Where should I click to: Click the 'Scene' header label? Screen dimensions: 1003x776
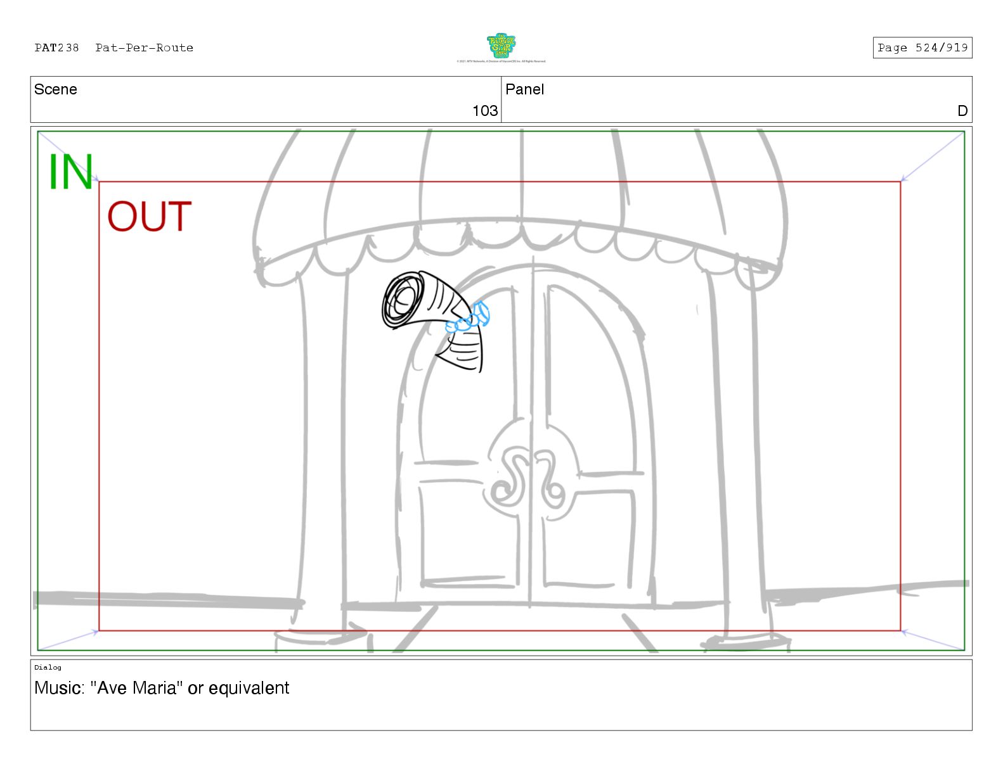55,89
